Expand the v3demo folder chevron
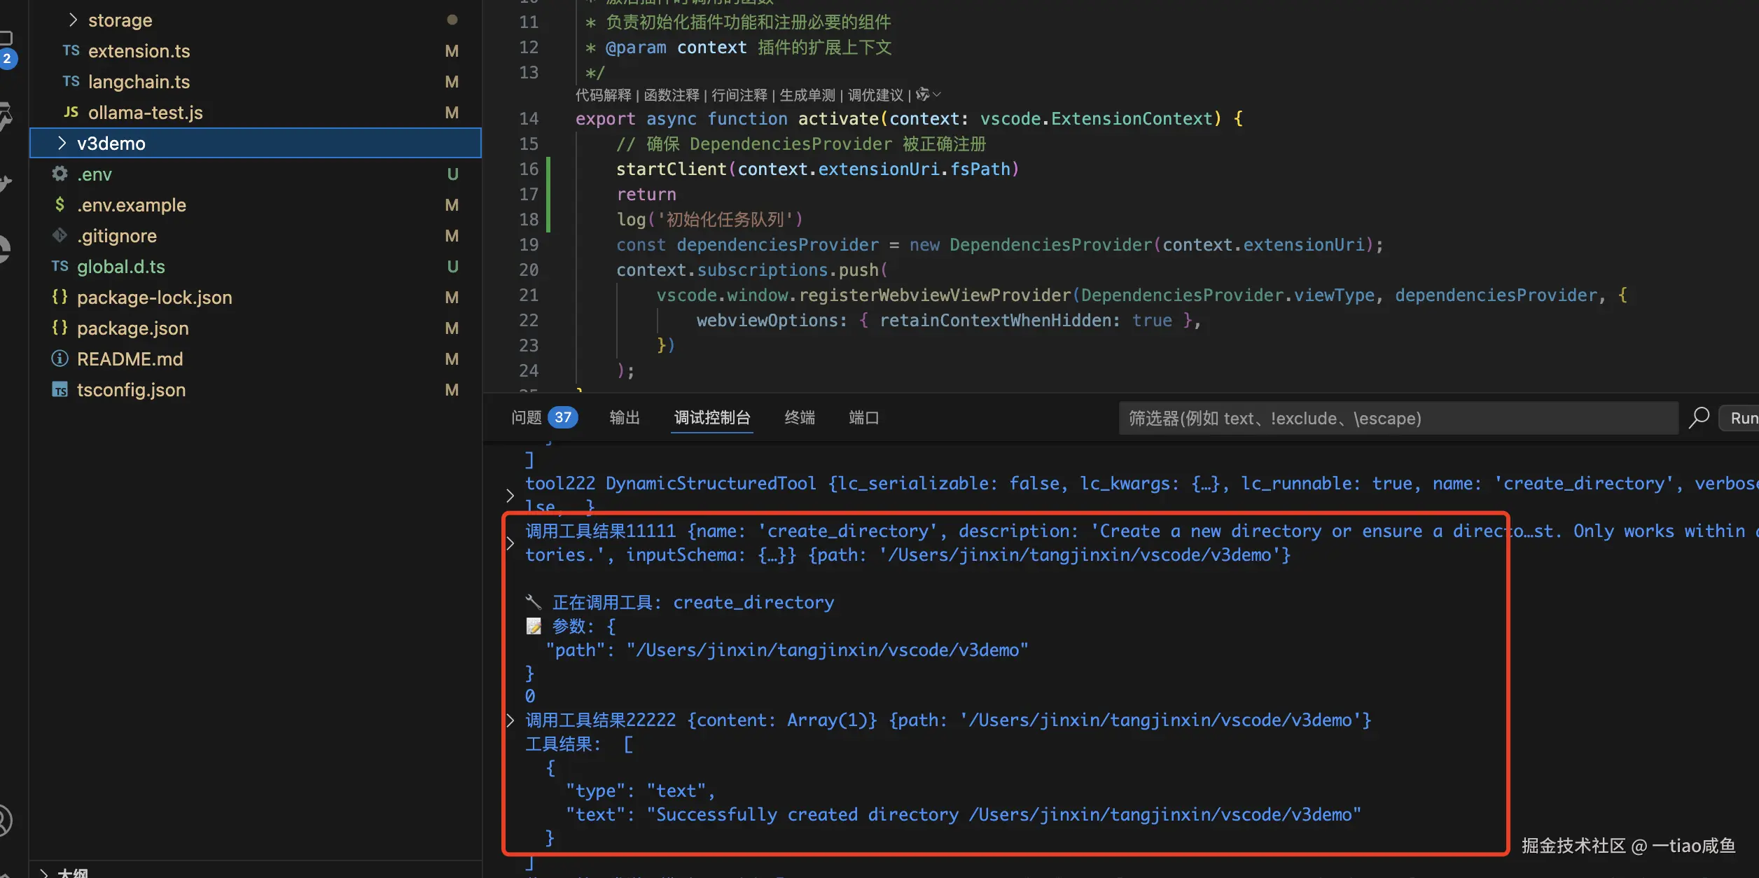Screen dimensions: 1759x878 click(62, 143)
